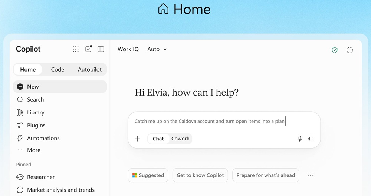The height and width of the screenshot is (196, 371).
Task: Switch prompt mode to Chat
Action: (x=158, y=139)
